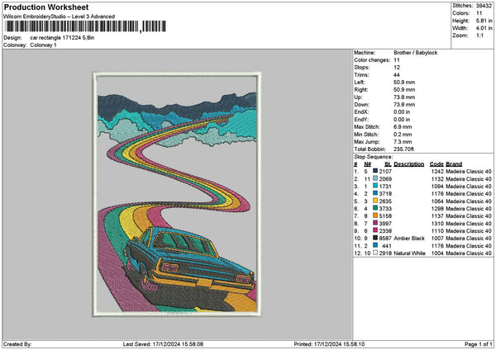Image resolution: width=496 pixels, height=350 pixels.
Task: Click the orange swatch beside 5158
Action: (375, 215)
